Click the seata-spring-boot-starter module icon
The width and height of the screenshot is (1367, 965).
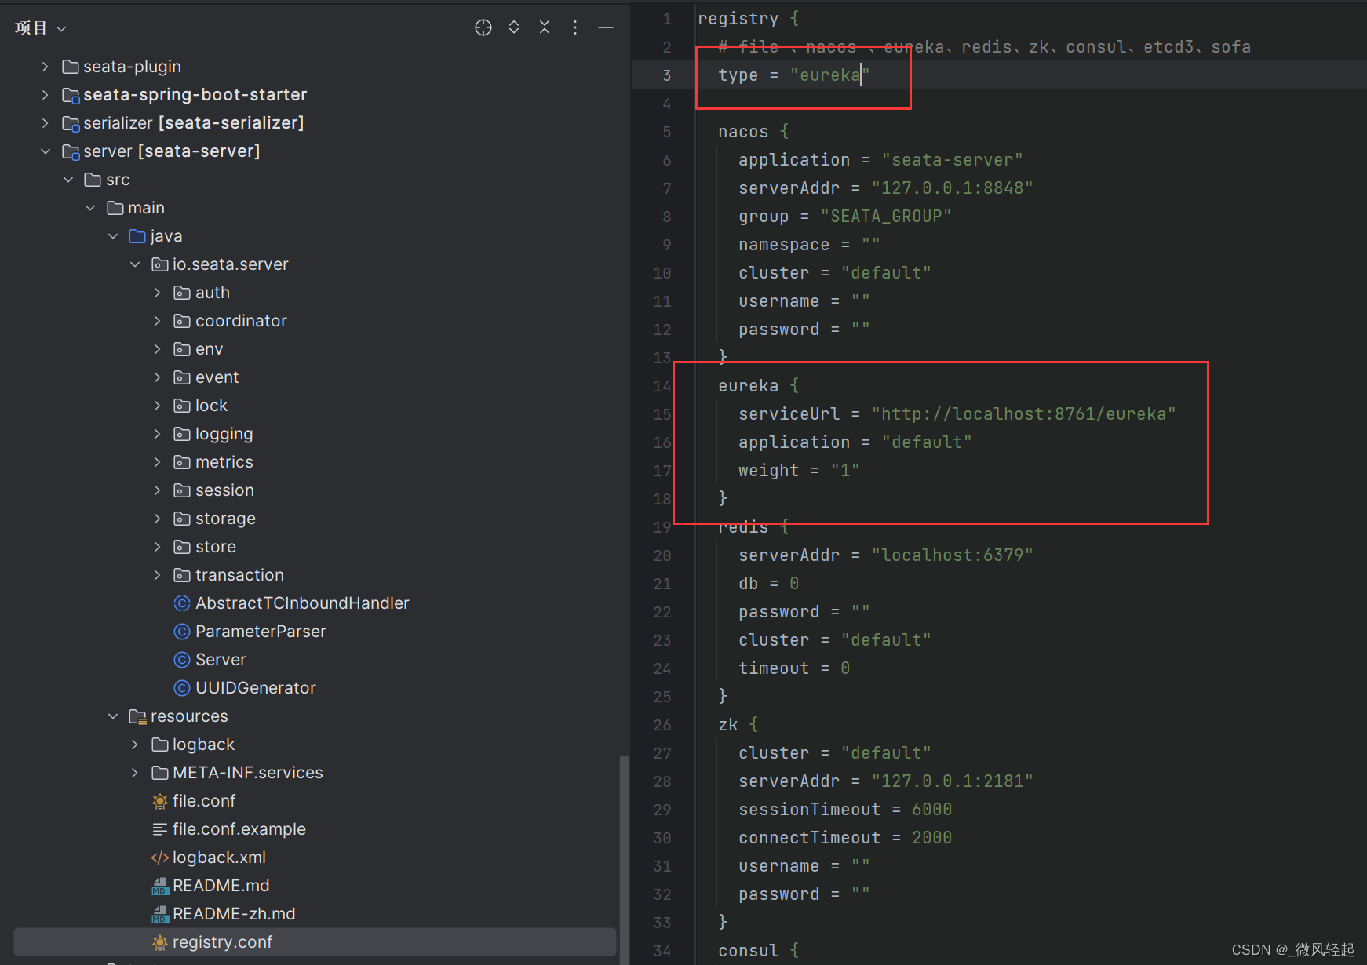pyautogui.click(x=71, y=96)
